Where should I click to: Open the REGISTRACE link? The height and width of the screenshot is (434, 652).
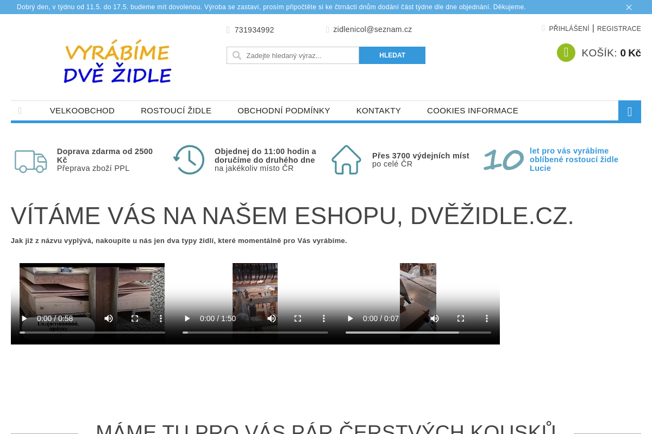pos(619,29)
